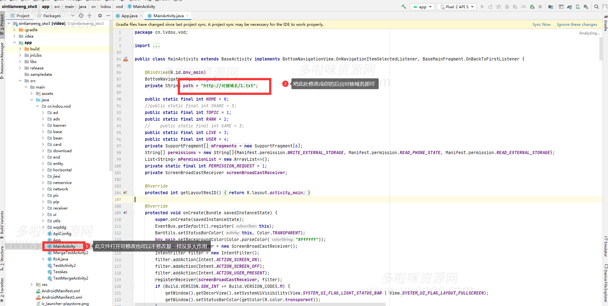The height and width of the screenshot is (306, 608).
Task: Expand the res folder in tree
Action: (x=32, y=285)
